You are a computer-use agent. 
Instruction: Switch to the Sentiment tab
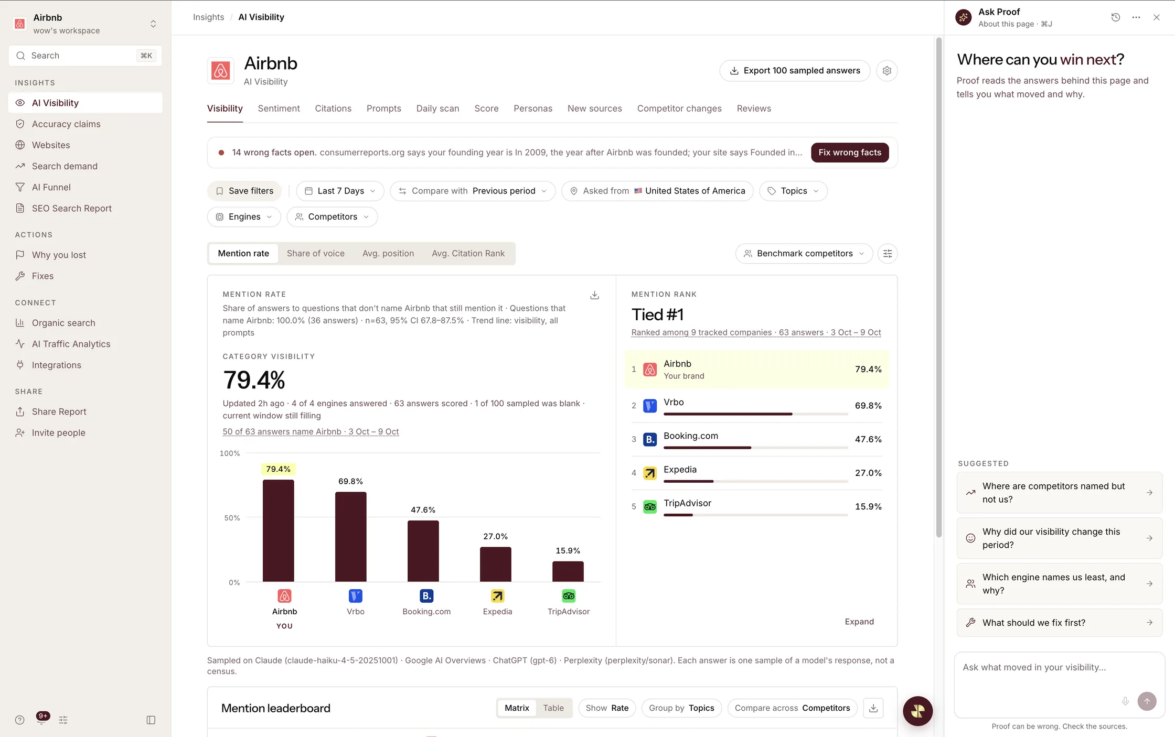pyautogui.click(x=279, y=109)
